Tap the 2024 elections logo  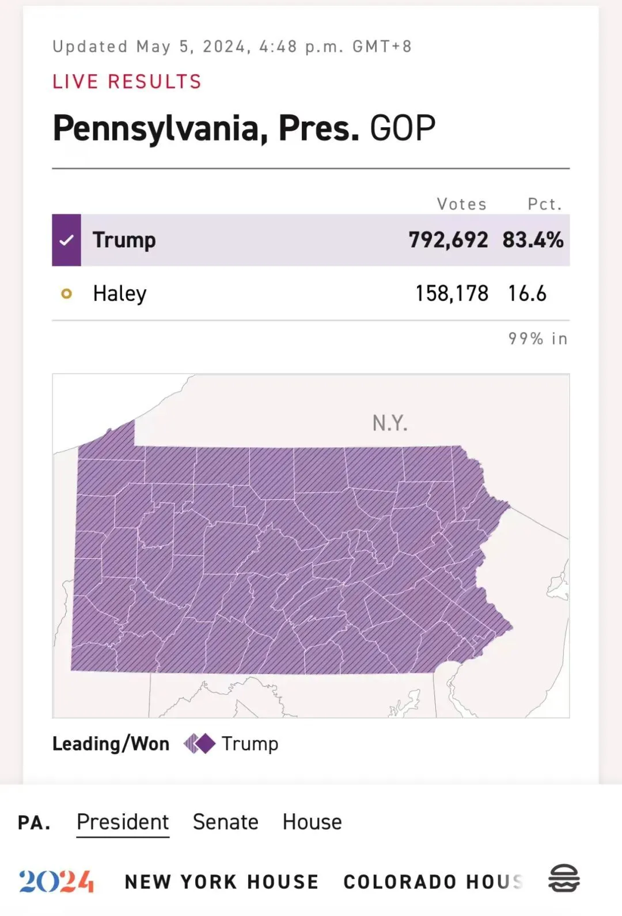tap(56, 881)
